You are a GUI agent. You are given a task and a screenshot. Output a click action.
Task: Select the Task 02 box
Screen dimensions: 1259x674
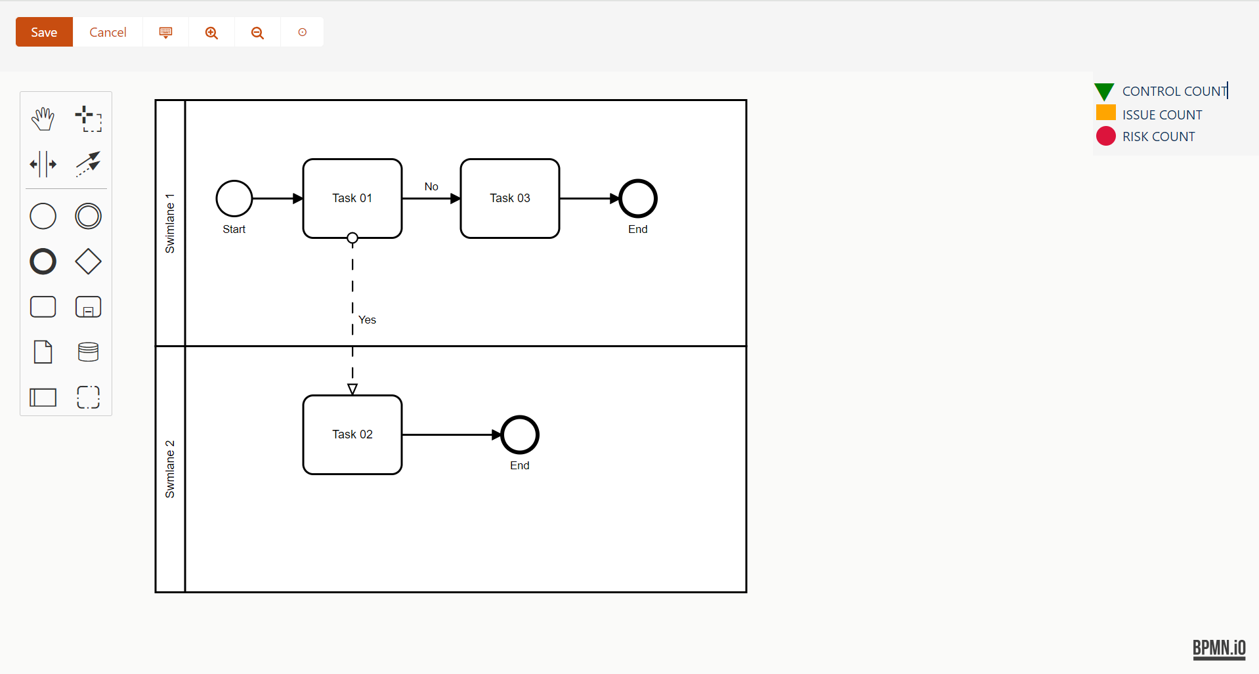click(352, 434)
